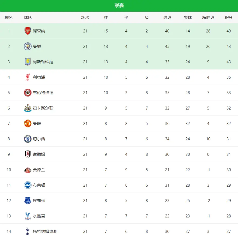Screen dimensions: 238x238
Task: Open the 布莱顿 team name link
Action: 39,185
